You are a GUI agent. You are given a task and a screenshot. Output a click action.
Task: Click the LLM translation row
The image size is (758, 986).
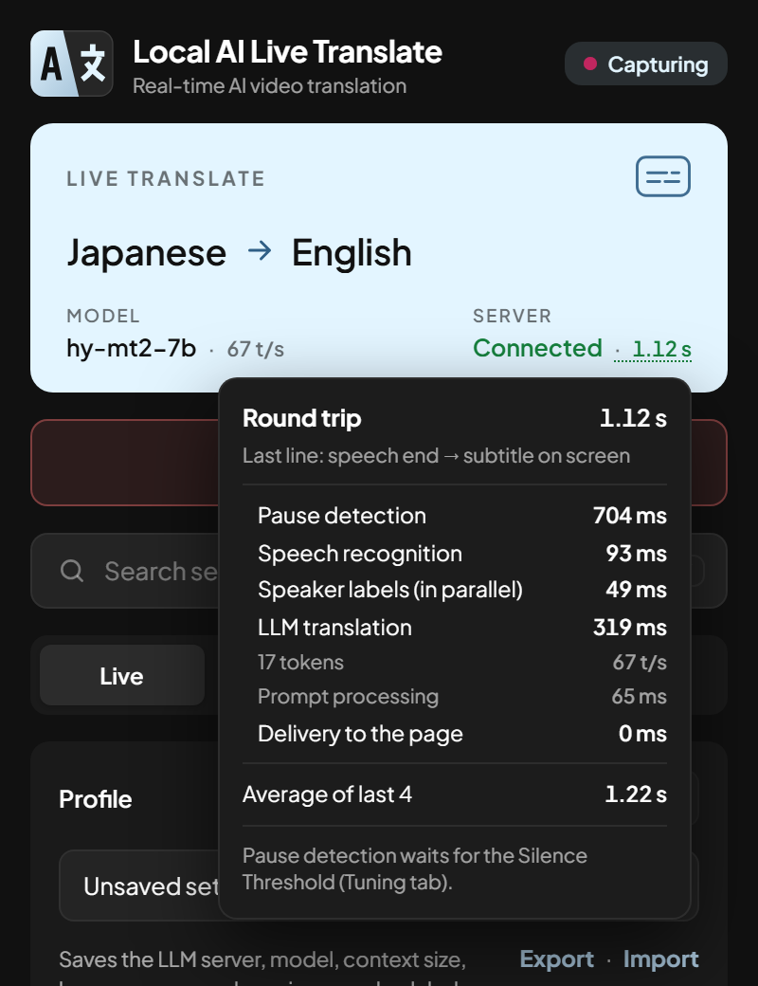pyautogui.click(x=462, y=627)
